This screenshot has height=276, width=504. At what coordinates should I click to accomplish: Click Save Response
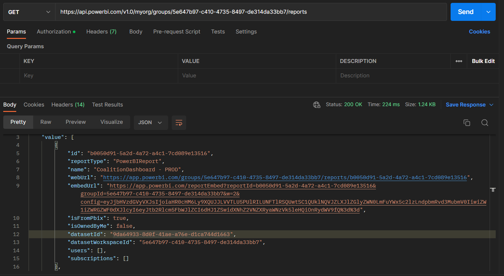pos(465,105)
